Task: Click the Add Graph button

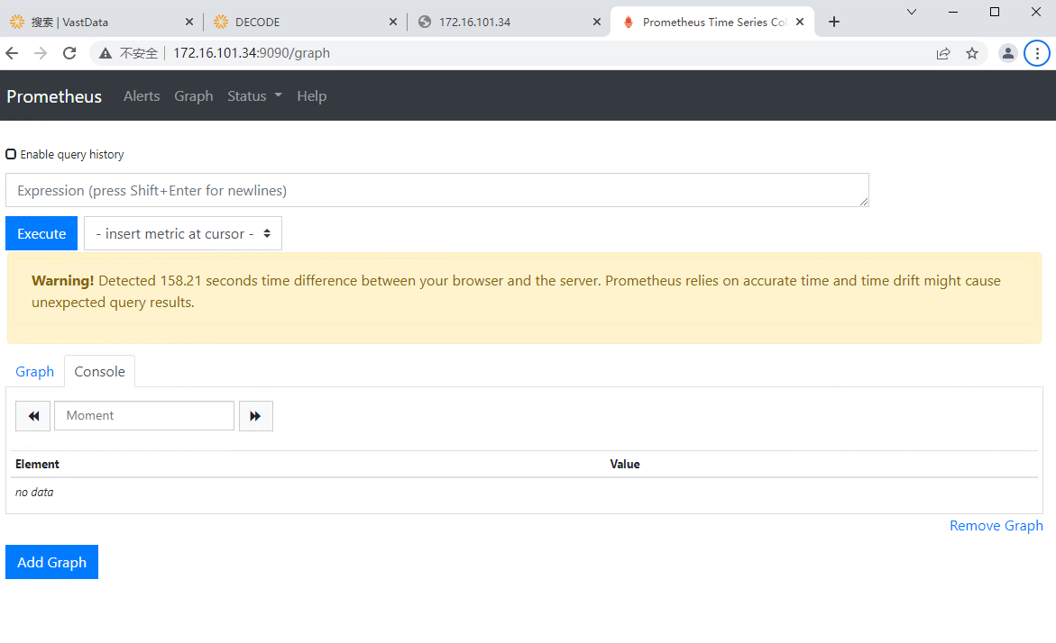Action: 52,562
